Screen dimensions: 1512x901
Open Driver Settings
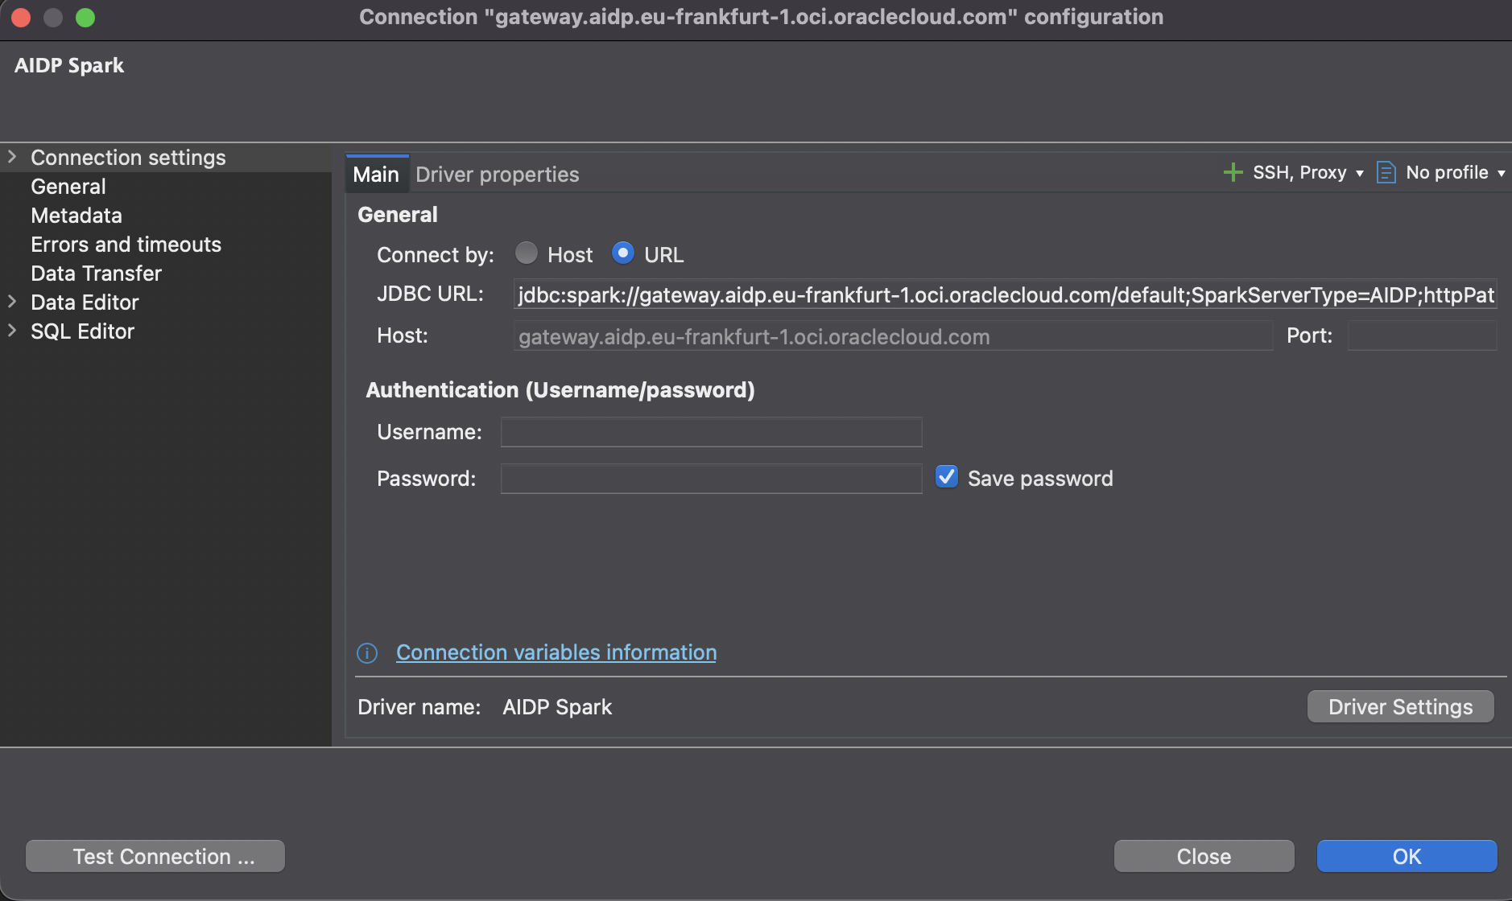pyautogui.click(x=1400, y=706)
